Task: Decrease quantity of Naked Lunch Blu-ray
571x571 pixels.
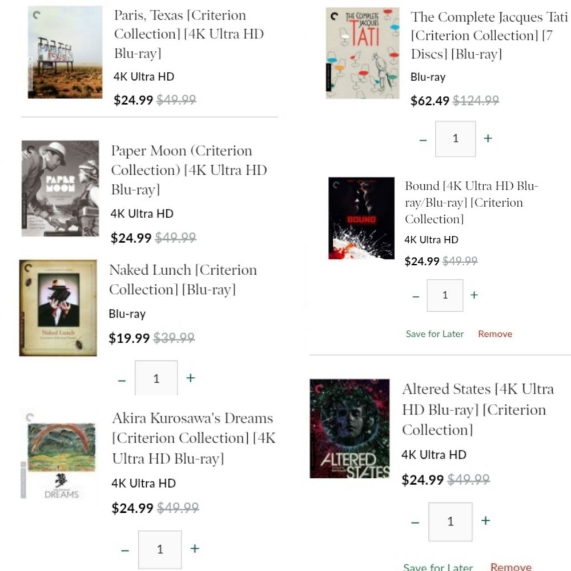Action: [122, 380]
